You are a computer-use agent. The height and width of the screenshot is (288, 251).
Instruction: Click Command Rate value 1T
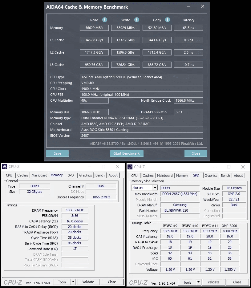point(75,249)
